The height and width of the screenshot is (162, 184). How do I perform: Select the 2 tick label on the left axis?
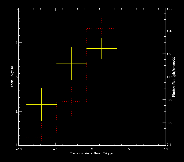[16, 111]
